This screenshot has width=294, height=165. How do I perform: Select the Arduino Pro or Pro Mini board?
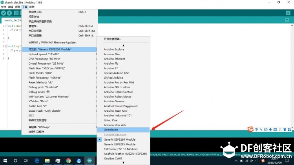click(124, 82)
